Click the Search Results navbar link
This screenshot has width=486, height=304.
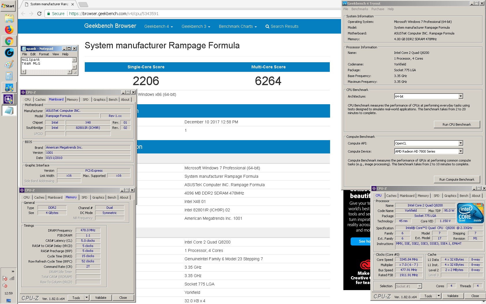coord(284,26)
